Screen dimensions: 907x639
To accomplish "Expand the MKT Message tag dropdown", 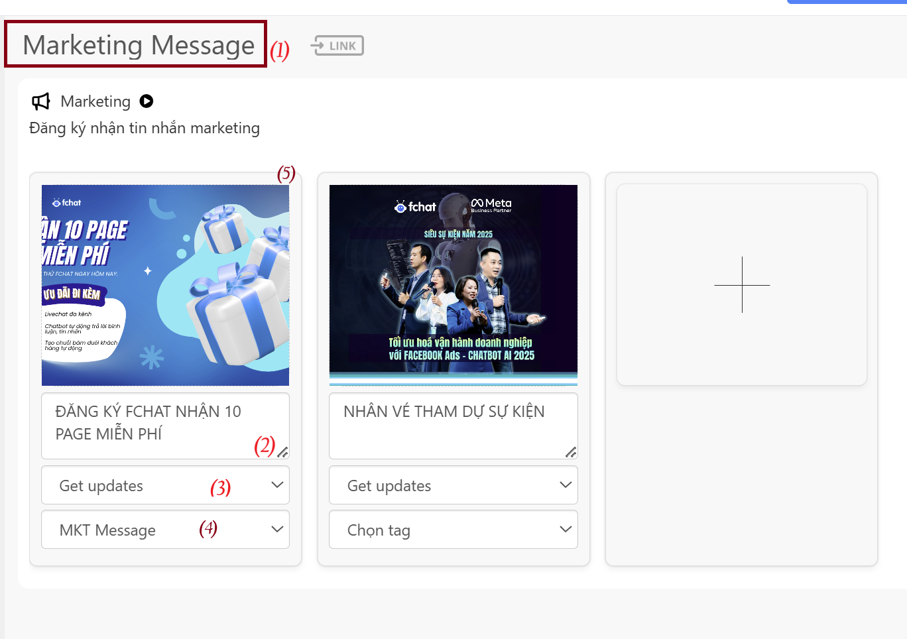I will click(165, 530).
